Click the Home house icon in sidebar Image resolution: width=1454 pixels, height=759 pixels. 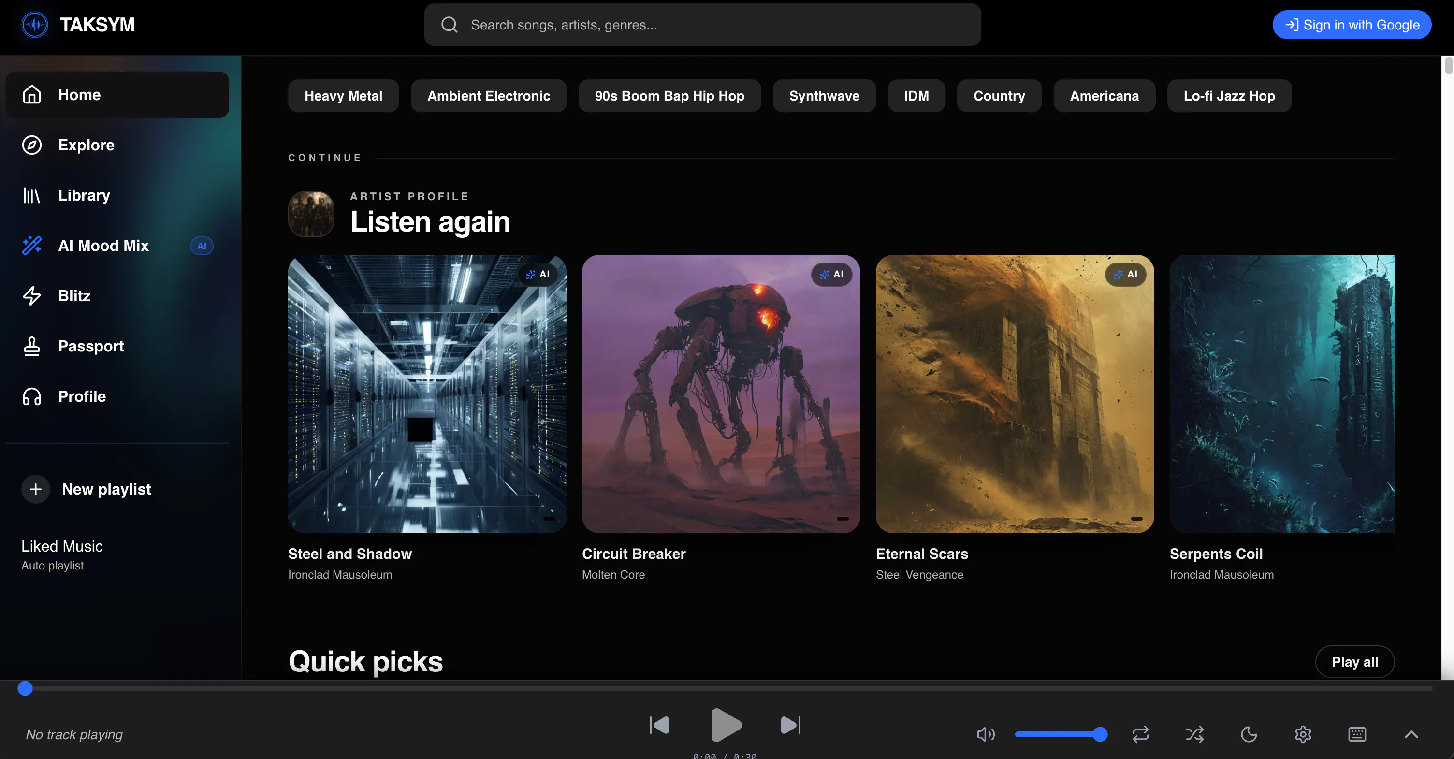pos(31,95)
